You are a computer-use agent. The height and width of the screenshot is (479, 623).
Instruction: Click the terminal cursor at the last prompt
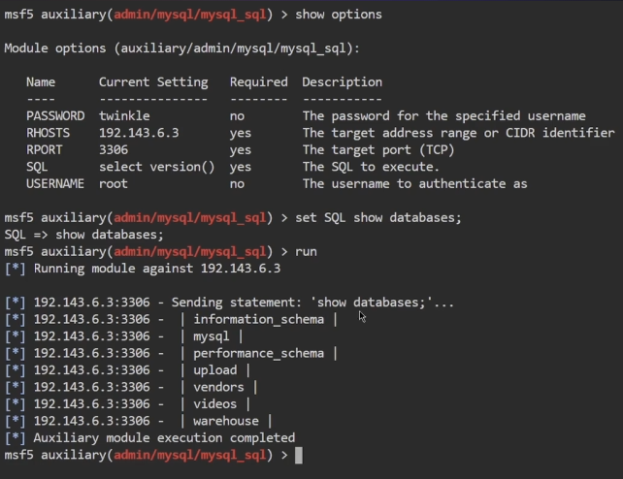(x=299, y=455)
